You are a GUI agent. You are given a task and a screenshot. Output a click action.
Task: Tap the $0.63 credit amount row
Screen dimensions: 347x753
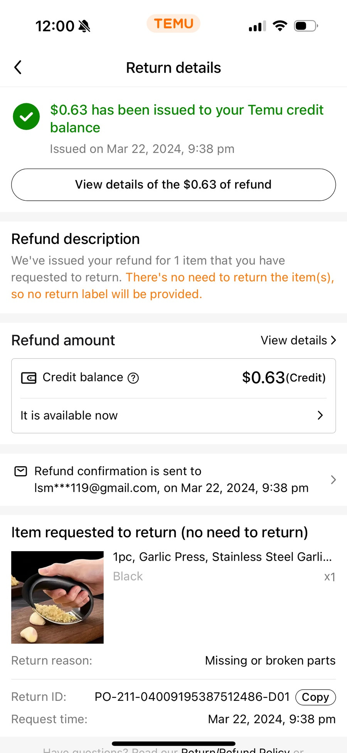click(173, 378)
